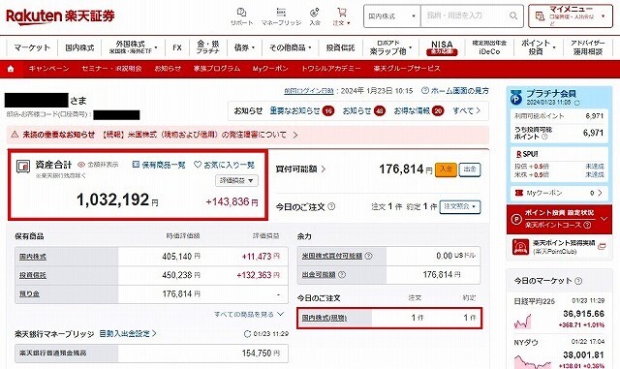The width and height of the screenshot is (620, 369).
Task: Click the home icon in red bar
Action: pyautogui.click(x=11, y=69)
